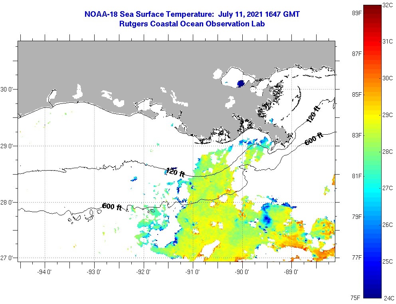Viewport: 396px width, 304px height.
Task: Click the Rutgers Coastal Ocean Observation Lab subtitle
Action: pos(192,24)
